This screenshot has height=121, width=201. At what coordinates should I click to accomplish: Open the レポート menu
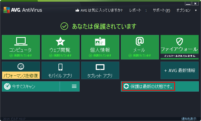click(135, 10)
